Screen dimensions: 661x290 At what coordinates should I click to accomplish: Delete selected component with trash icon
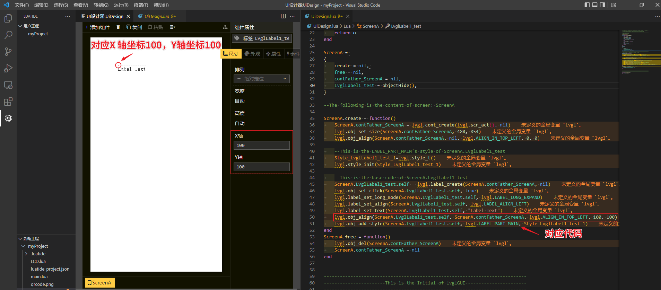(118, 27)
